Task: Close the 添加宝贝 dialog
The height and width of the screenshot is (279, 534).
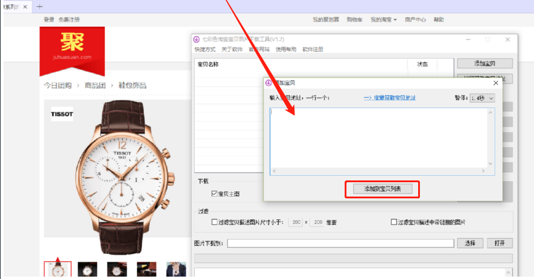Action: pyautogui.click(x=496, y=83)
